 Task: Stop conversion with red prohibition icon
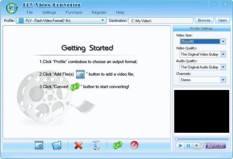click(134, 145)
